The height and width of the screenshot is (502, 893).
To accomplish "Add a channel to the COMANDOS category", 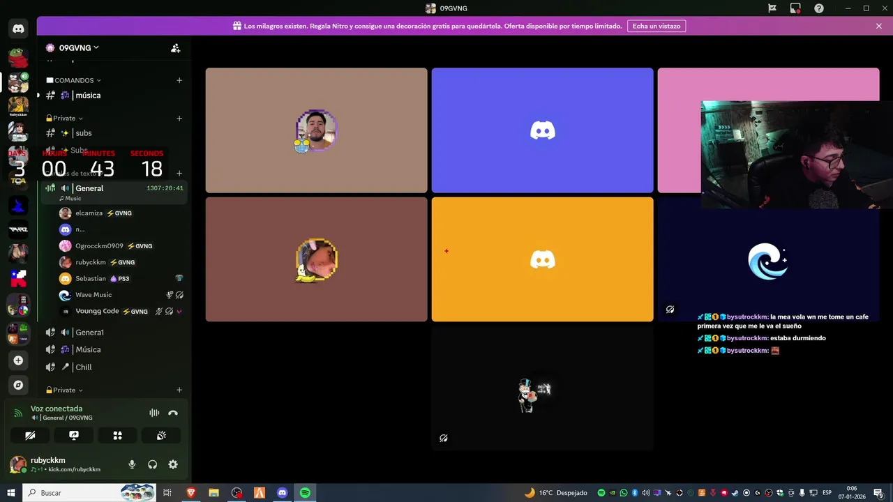I will (179, 80).
